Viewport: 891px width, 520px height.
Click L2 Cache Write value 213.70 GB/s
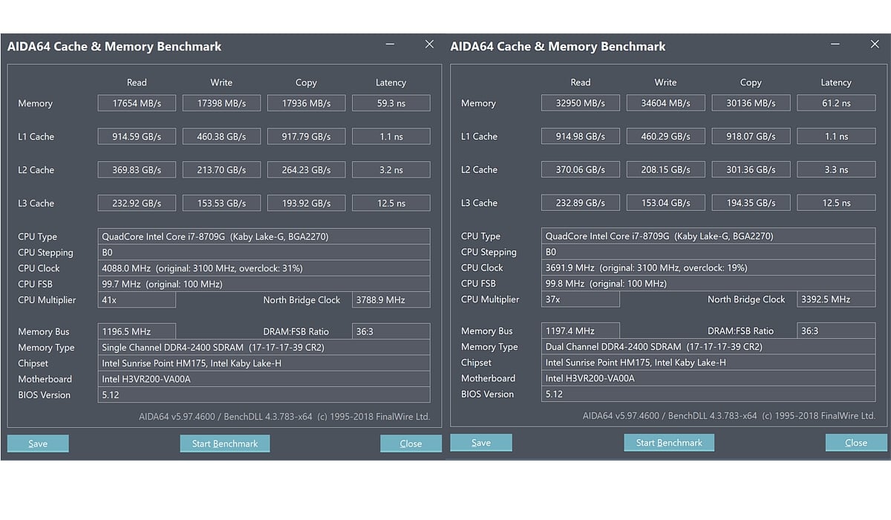click(x=221, y=170)
